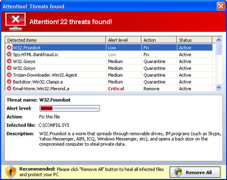Click the threat list scroll down arrow
Image resolution: width=227 pixels, height=180 pixels.
(x=219, y=87)
